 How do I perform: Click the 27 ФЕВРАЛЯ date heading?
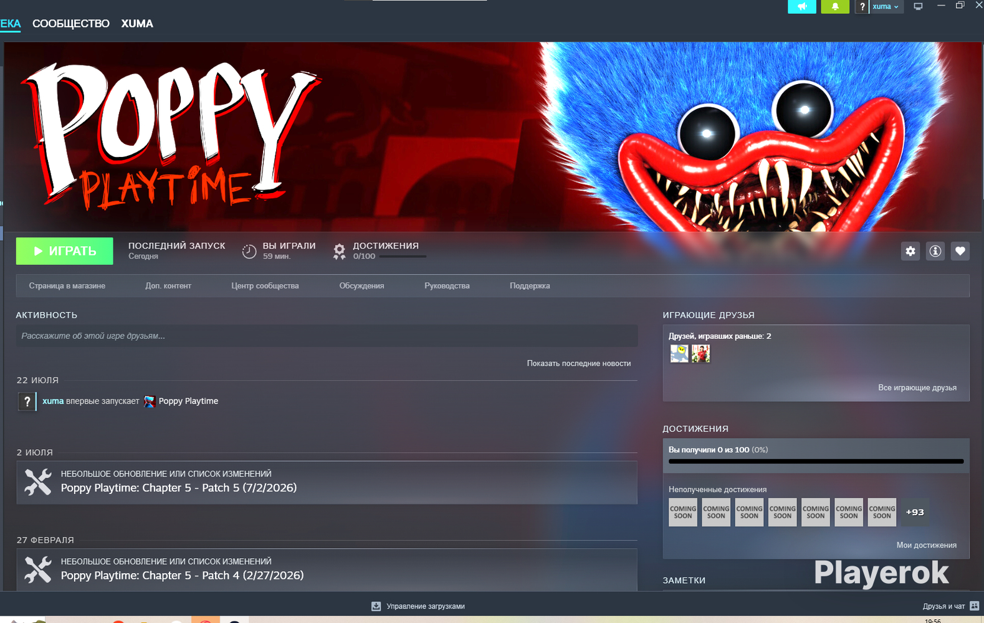[45, 540]
